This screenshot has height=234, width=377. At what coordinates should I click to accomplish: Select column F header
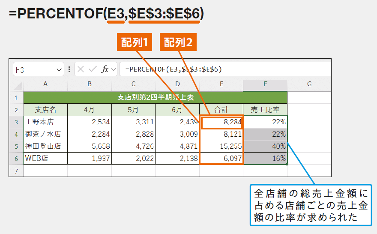coord(265,84)
